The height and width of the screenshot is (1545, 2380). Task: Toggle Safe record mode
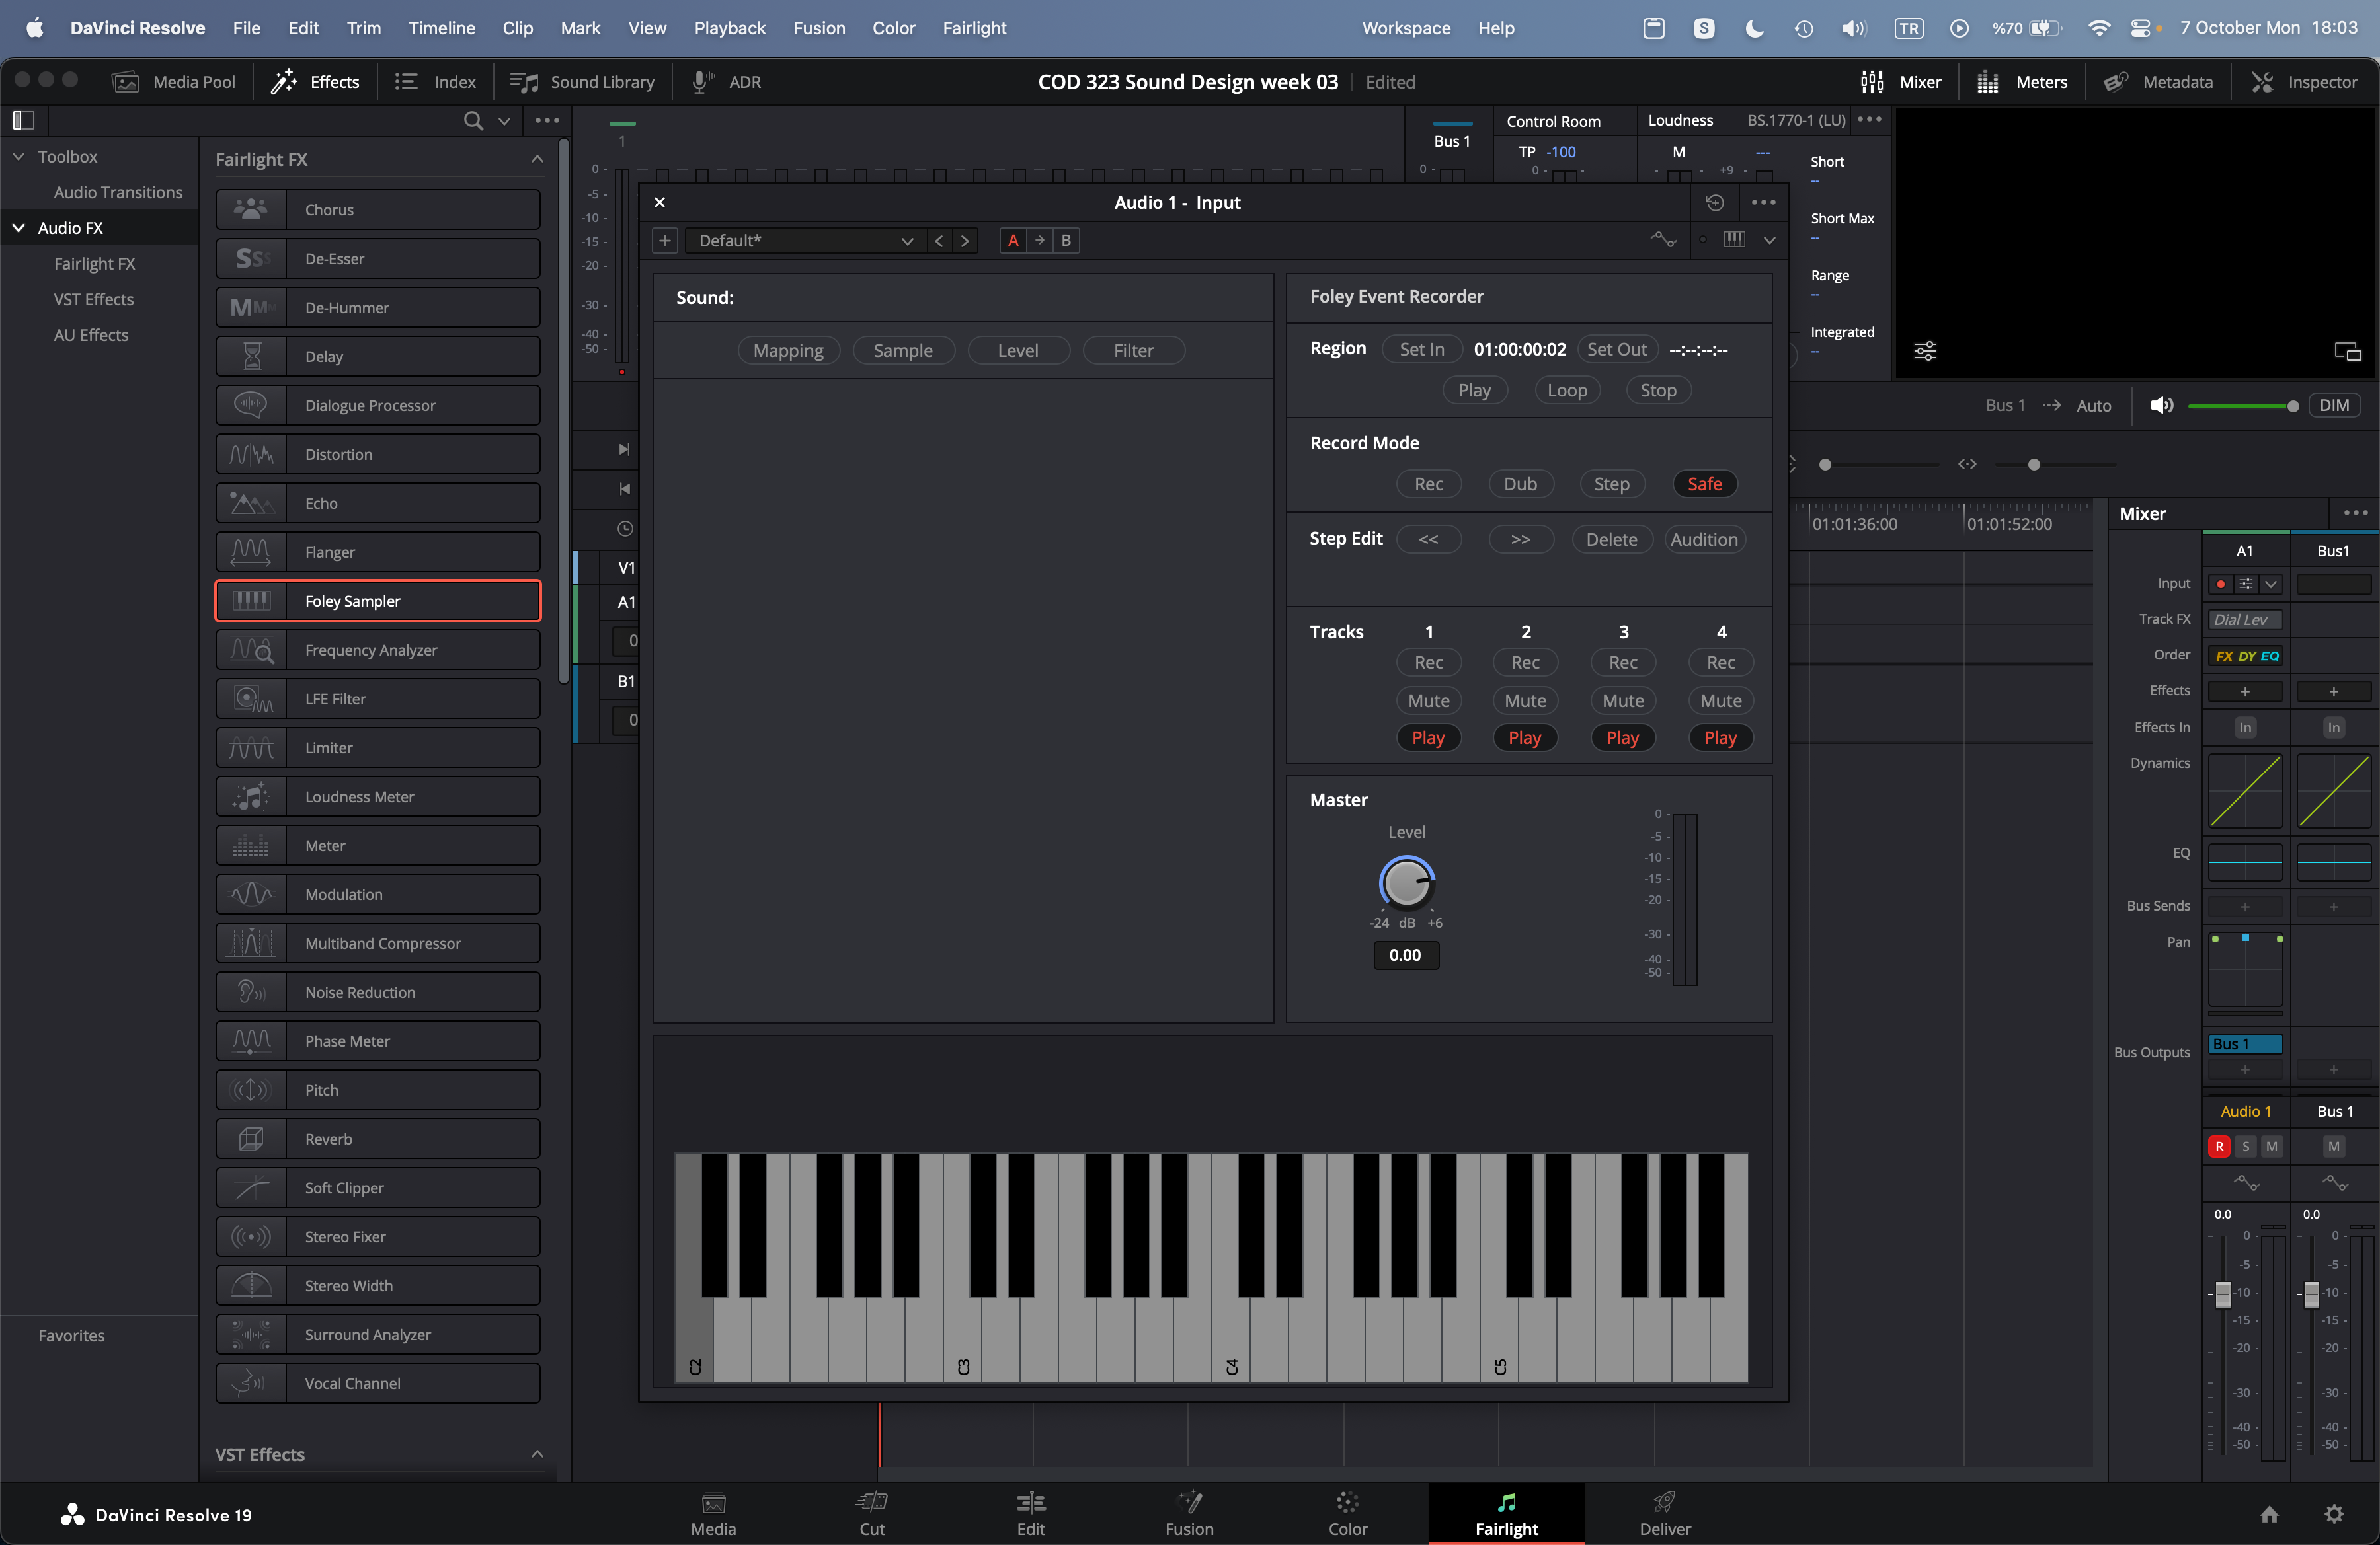(x=1705, y=484)
